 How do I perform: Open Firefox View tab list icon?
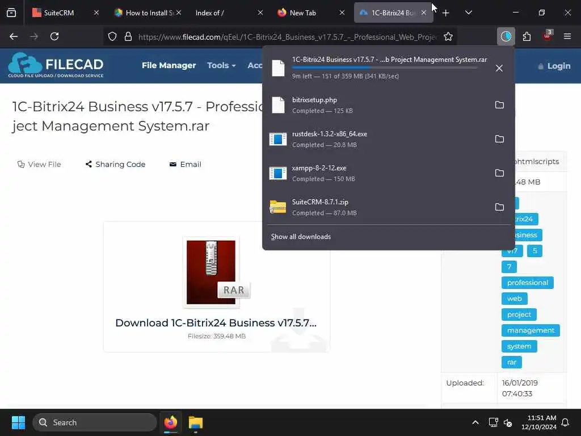pyautogui.click(x=11, y=12)
